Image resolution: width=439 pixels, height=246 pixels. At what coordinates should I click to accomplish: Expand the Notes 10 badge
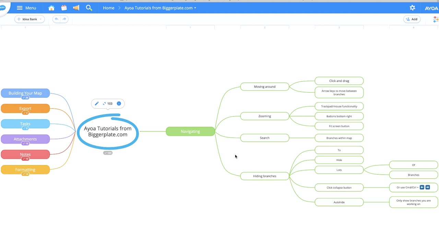(25, 159)
